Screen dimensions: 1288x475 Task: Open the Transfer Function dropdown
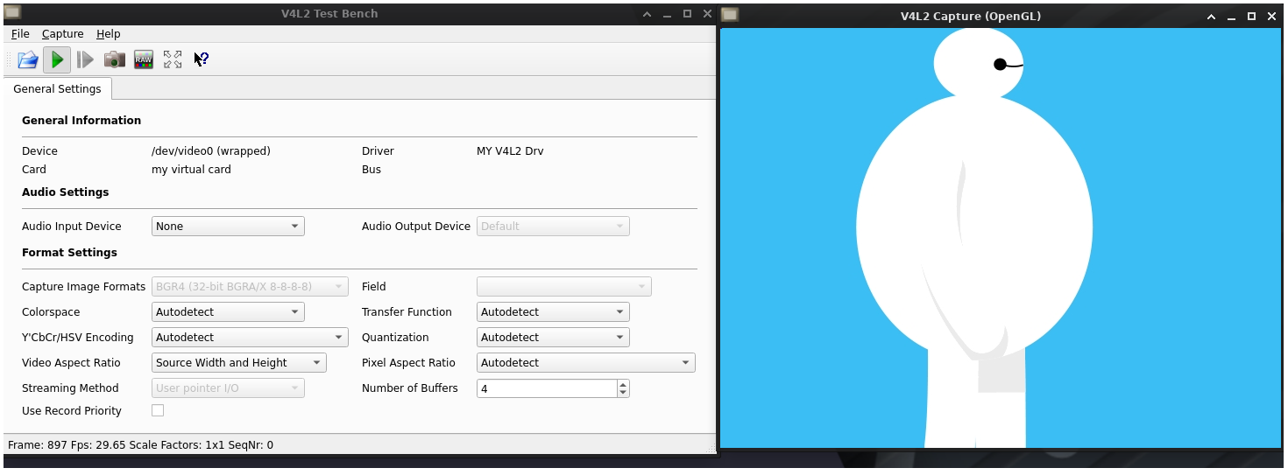tap(553, 311)
